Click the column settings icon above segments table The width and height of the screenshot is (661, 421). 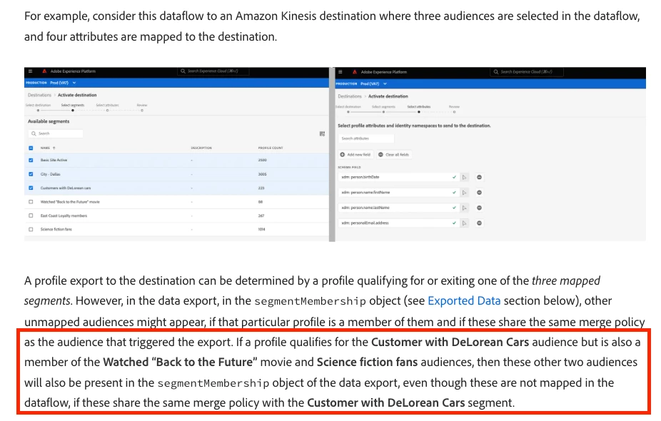[322, 133]
